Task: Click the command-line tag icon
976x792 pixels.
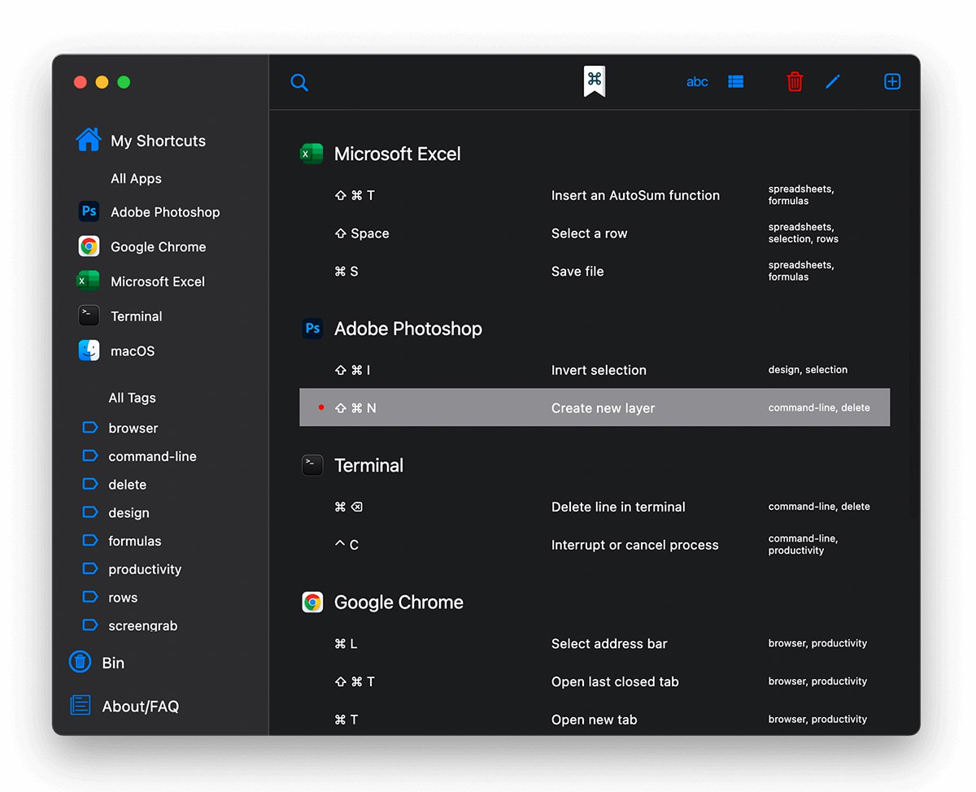Action: [90, 455]
